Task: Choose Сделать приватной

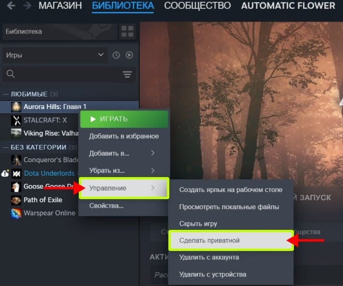Action: click(231, 240)
